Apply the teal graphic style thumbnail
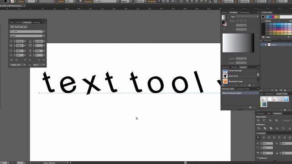The image size is (292, 164). click(x=264, y=104)
